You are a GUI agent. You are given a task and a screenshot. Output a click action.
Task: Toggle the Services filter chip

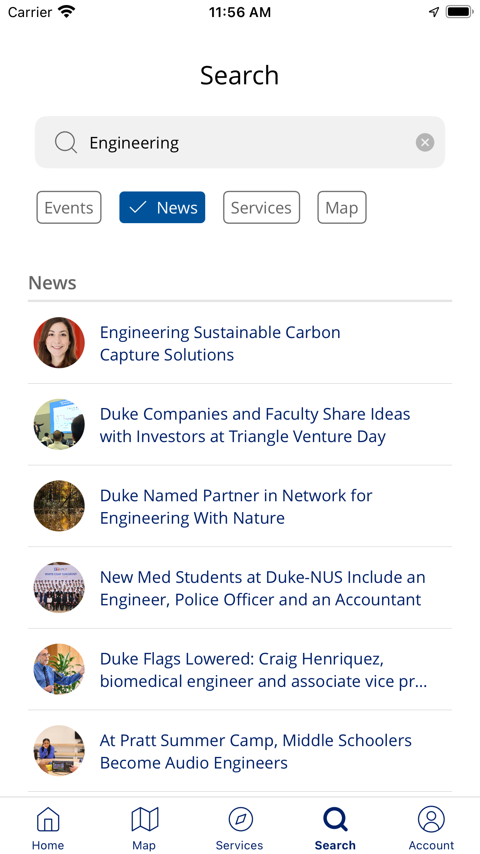(x=261, y=207)
